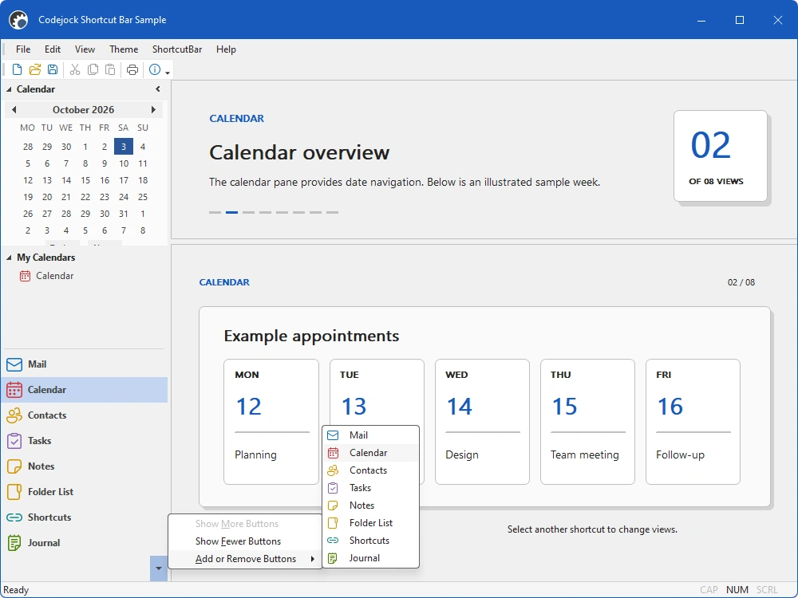Click the Copy toolbar icon
This screenshot has height=598, width=798.
(x=93, y=69)
